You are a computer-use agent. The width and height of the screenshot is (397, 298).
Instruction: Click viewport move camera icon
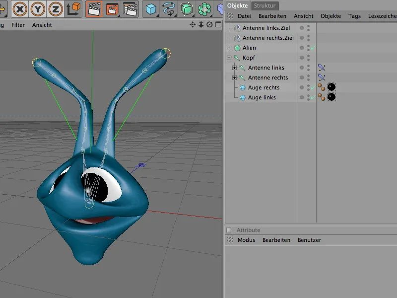tap(193, 24)
